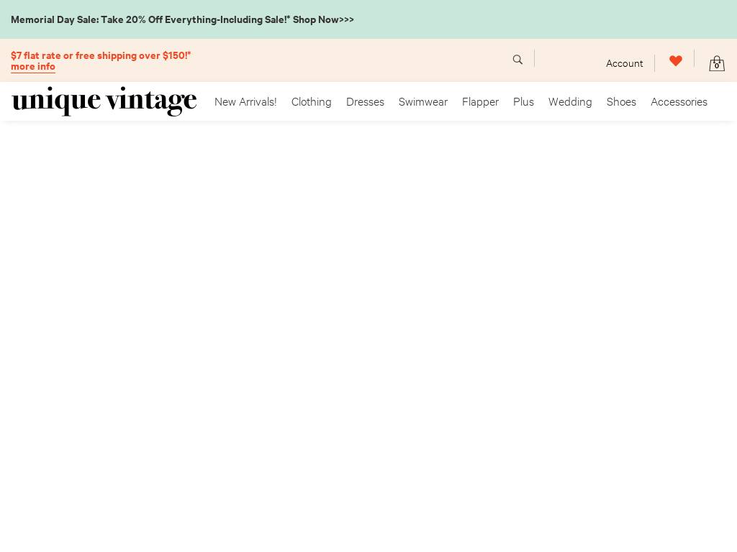Open the Account link
The width and height of the screenshot is (737, 552).
point(624,63)
